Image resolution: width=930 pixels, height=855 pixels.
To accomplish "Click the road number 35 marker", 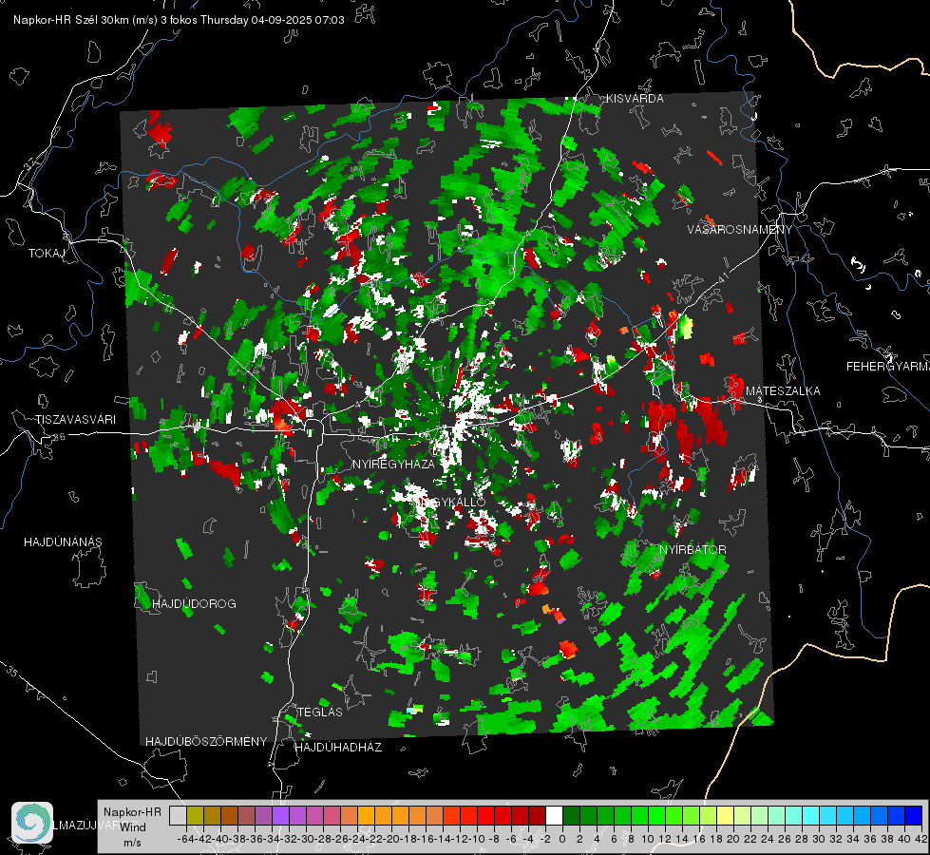I will point(12,673).
